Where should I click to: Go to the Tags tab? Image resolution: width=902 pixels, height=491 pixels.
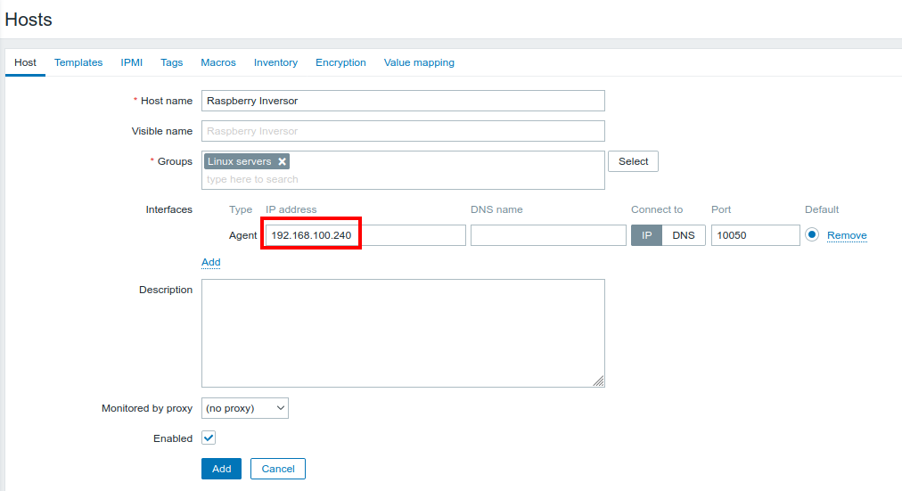tap(172, 62)
